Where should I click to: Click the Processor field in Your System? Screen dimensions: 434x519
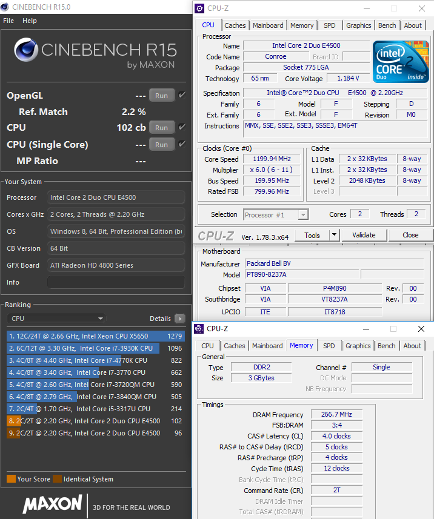point(116,197)
